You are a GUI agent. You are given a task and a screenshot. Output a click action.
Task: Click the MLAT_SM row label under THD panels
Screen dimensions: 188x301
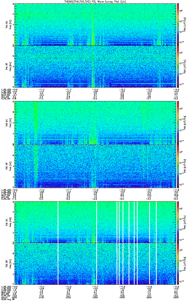pos(6,196)
